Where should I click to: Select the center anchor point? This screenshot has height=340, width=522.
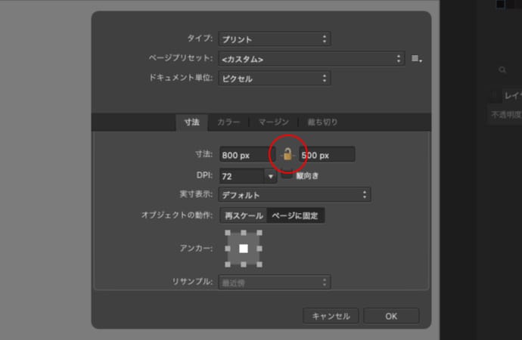click(x=244, y=249)
